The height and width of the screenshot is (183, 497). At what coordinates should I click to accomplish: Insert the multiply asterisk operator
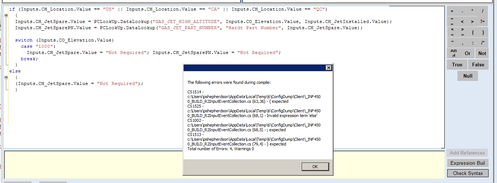point(472,11)
